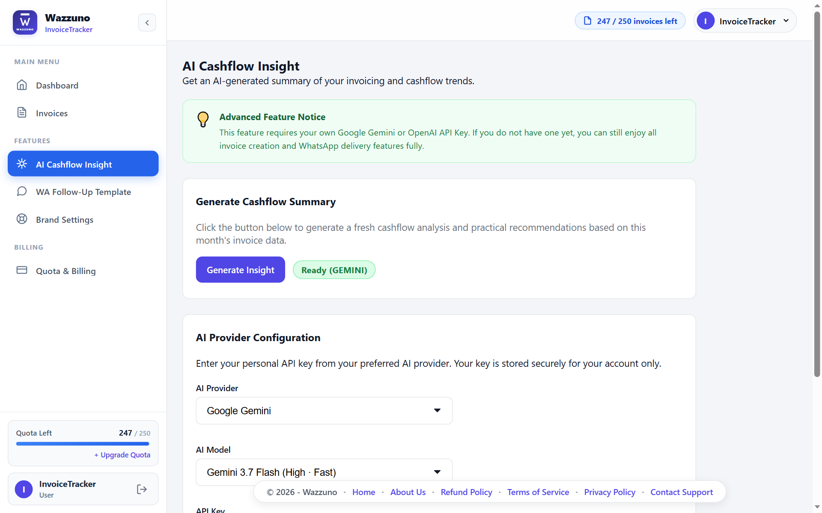The image size is (822, 513).
Task: Click the logout icon in sidebar footer
Action: click(x=142, y=489)
